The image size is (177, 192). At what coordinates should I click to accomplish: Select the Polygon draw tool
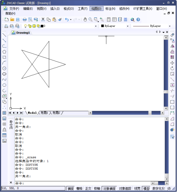[x=4, y=52]
